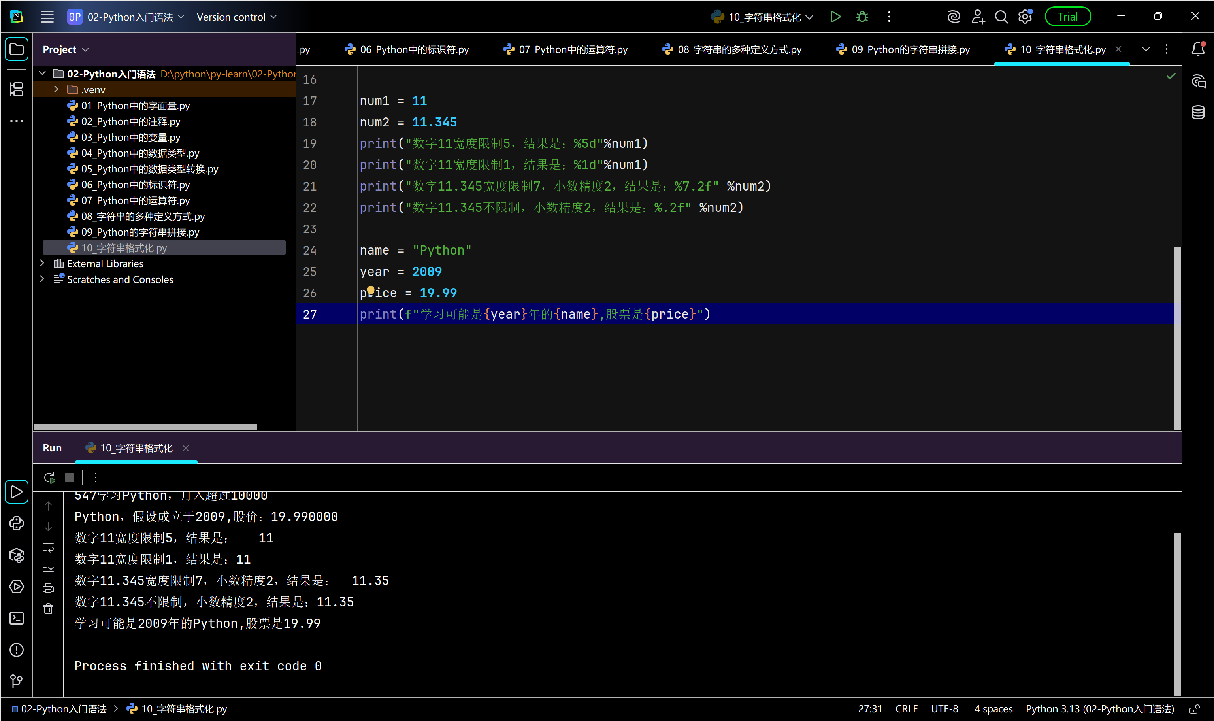1214x721 pixels.
Task: Change the CRLF line separator setting
Action: click(x=906, y=709)
